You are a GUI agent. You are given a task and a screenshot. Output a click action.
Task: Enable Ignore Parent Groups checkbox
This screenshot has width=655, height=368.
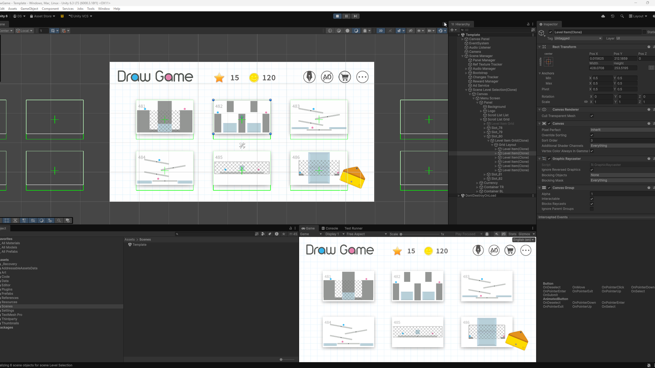coord(592,209)
